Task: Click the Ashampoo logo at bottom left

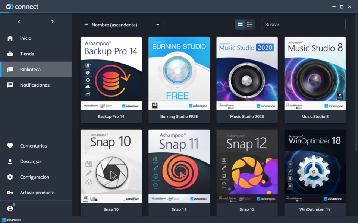Action: 12,220
